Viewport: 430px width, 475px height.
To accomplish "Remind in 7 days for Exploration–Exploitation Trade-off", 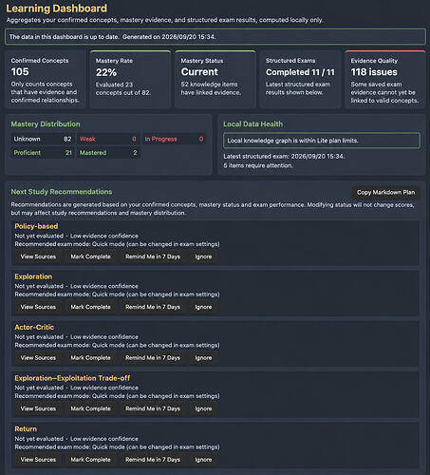I will click(x=153, y=408).
